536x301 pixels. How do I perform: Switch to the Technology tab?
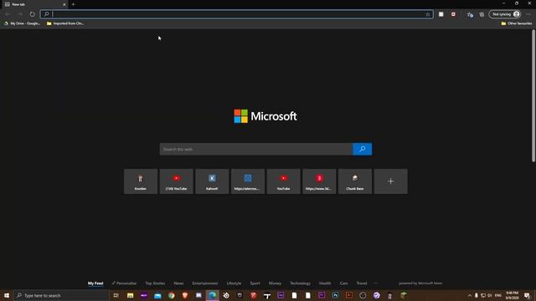(300, 283)
